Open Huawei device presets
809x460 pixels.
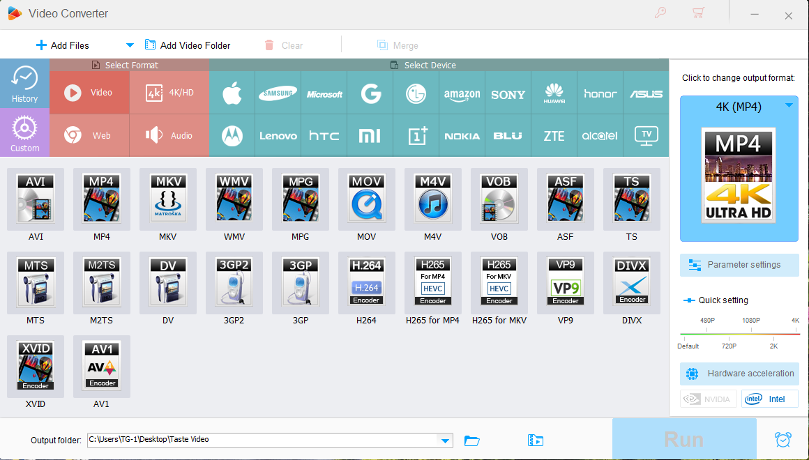tap(554, 93)
